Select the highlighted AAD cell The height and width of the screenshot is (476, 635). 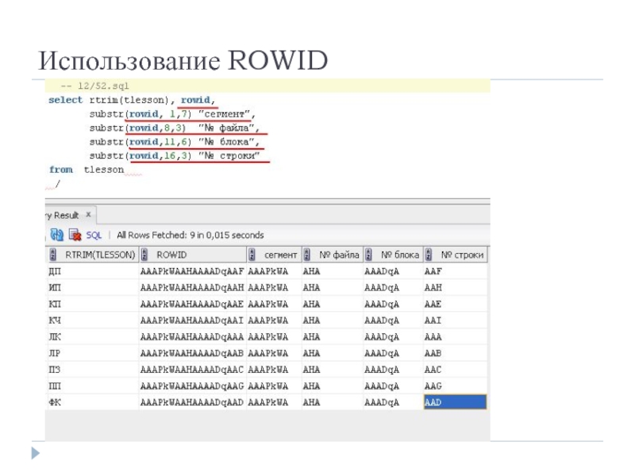coord(454,403)
